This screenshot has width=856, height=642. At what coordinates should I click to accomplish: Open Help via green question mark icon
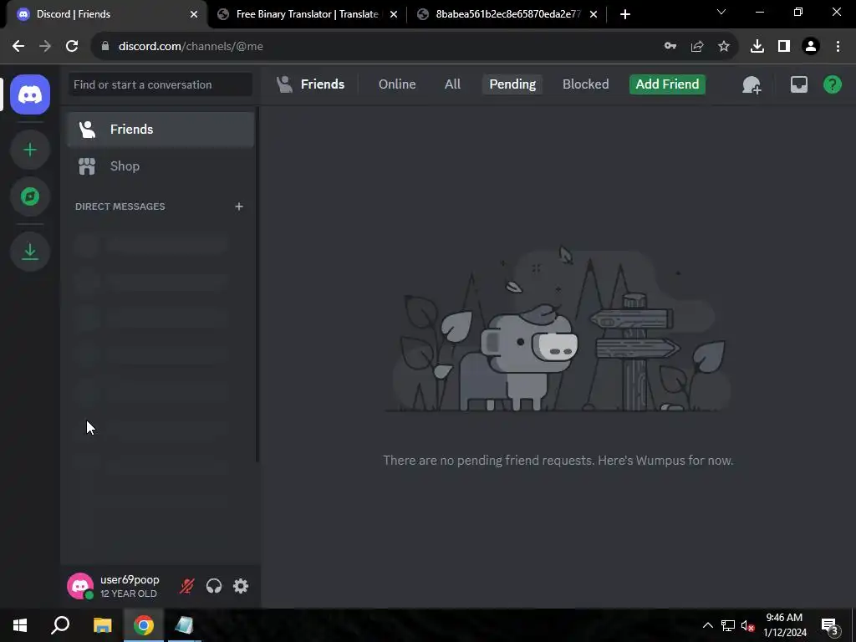[832, 84]
